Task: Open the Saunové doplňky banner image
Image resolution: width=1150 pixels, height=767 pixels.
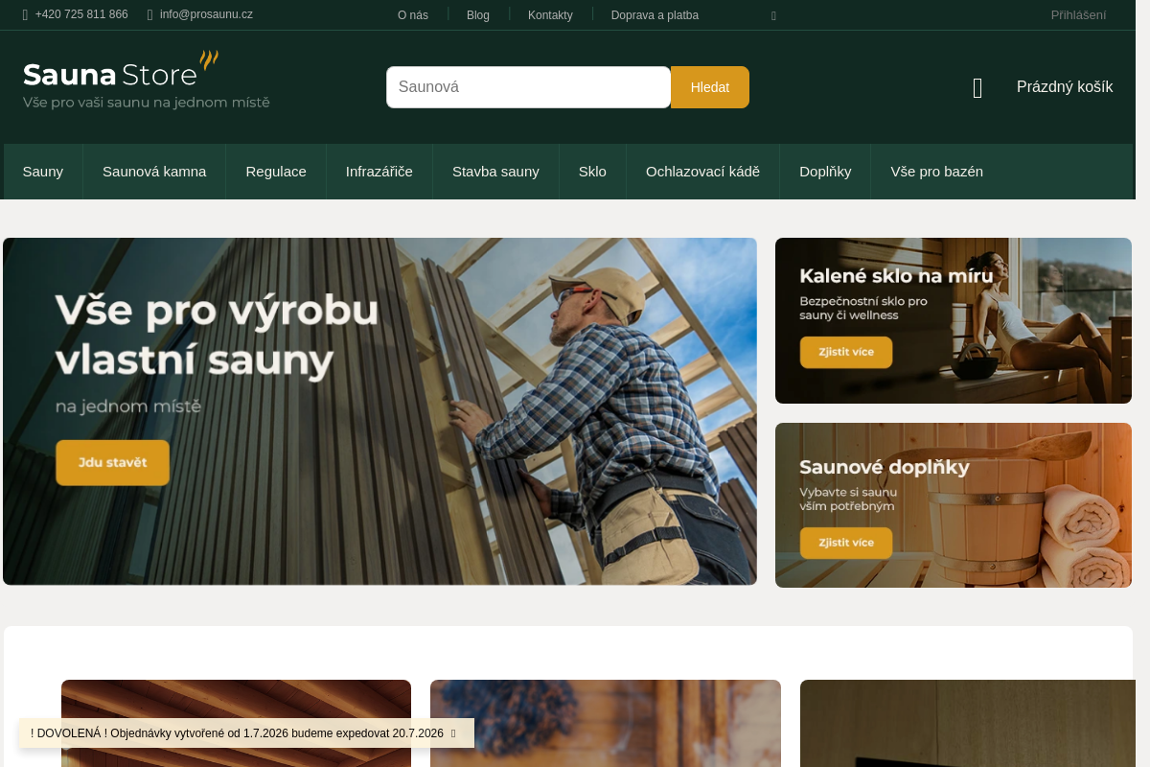Action: [x=954, y=505]
